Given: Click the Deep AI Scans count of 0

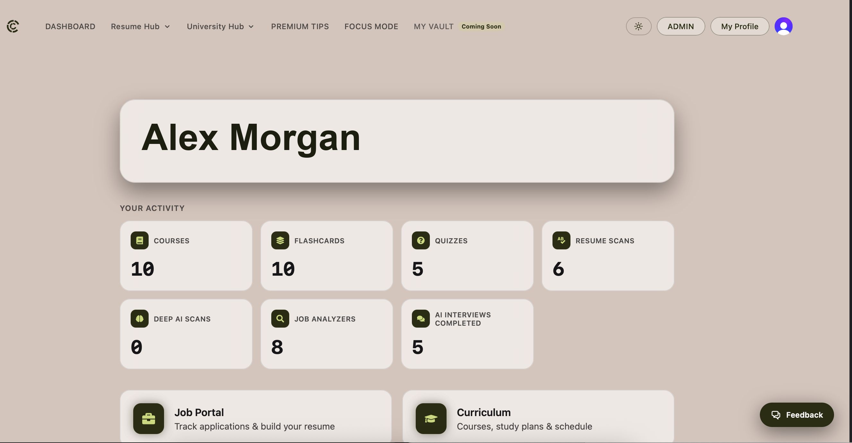Looking at the screenshot, I should tap(137, 347).
